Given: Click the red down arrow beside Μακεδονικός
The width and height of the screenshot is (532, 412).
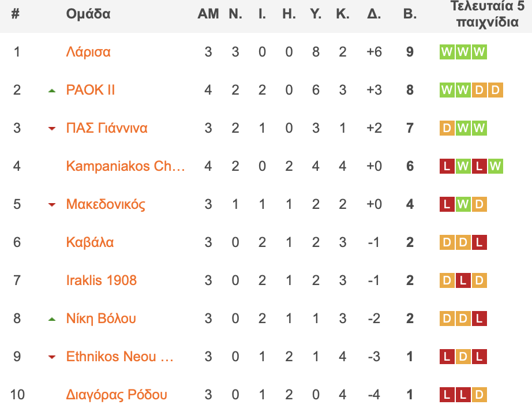Looking at the screenshot, I should click(x=52, y=205).
